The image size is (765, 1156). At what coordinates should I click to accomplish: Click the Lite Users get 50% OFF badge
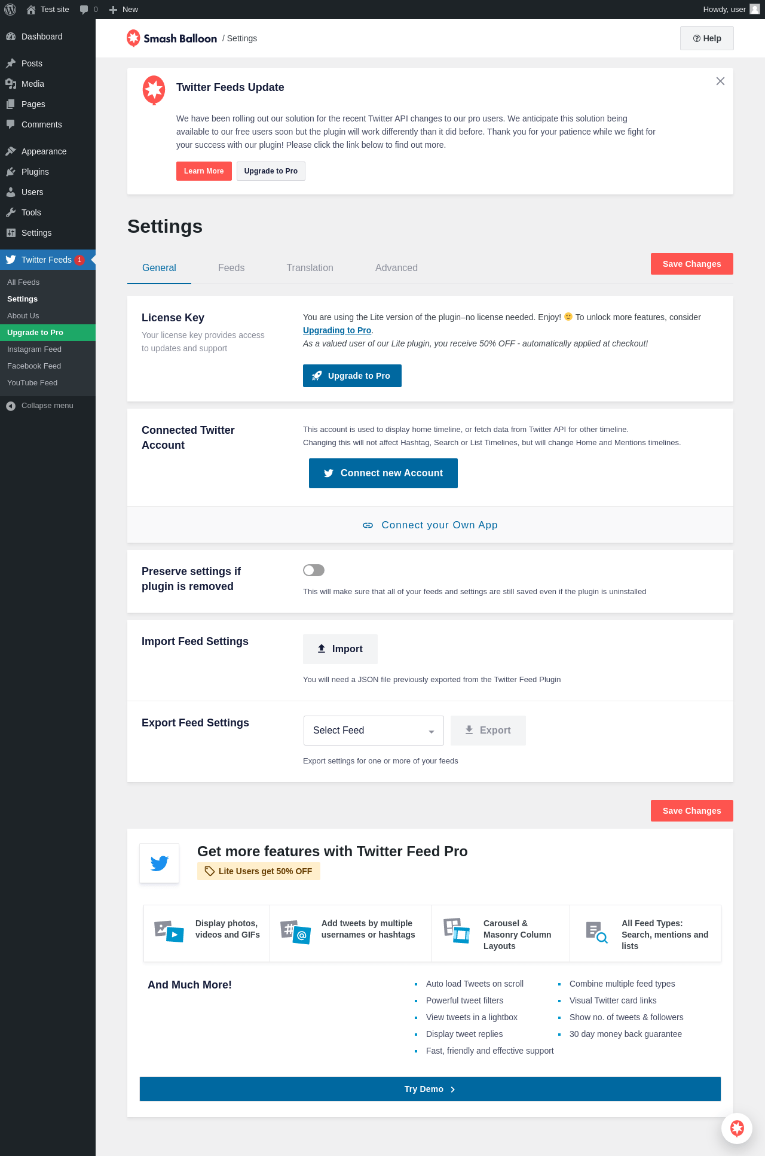pyautogui.click(x=259, y=871)
